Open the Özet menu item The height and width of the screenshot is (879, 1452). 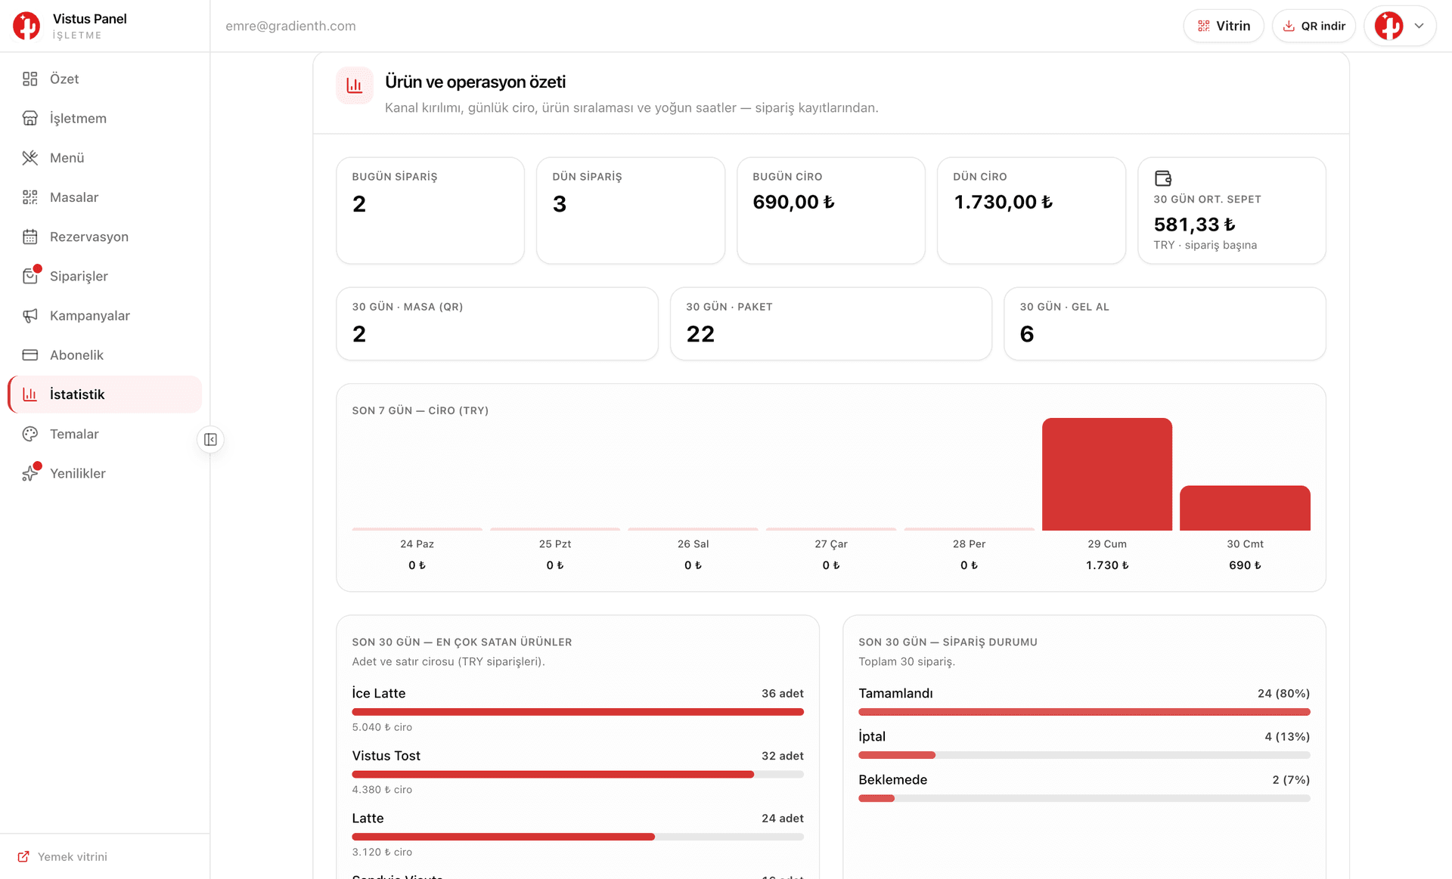105,79
